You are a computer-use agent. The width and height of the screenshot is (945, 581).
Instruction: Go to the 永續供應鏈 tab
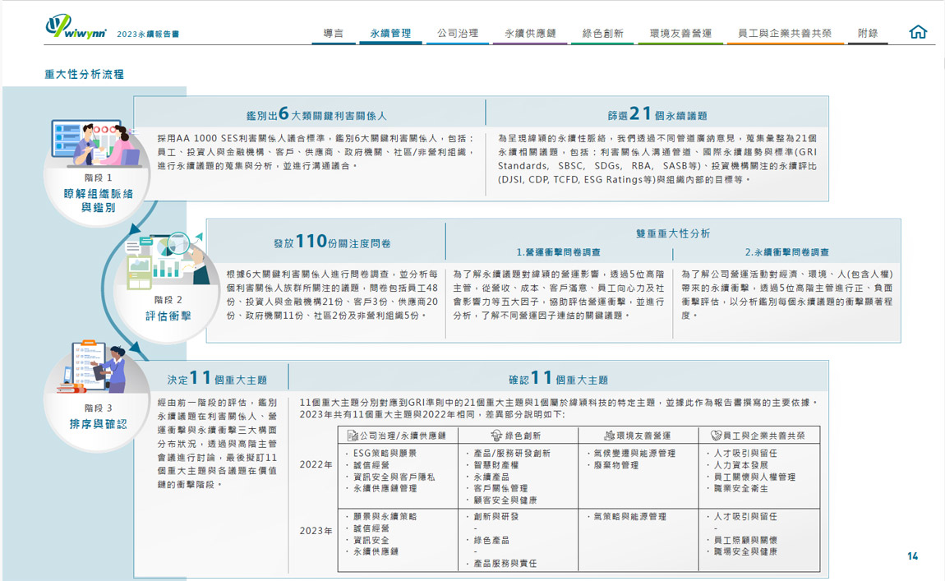click(x=530, y=34)
